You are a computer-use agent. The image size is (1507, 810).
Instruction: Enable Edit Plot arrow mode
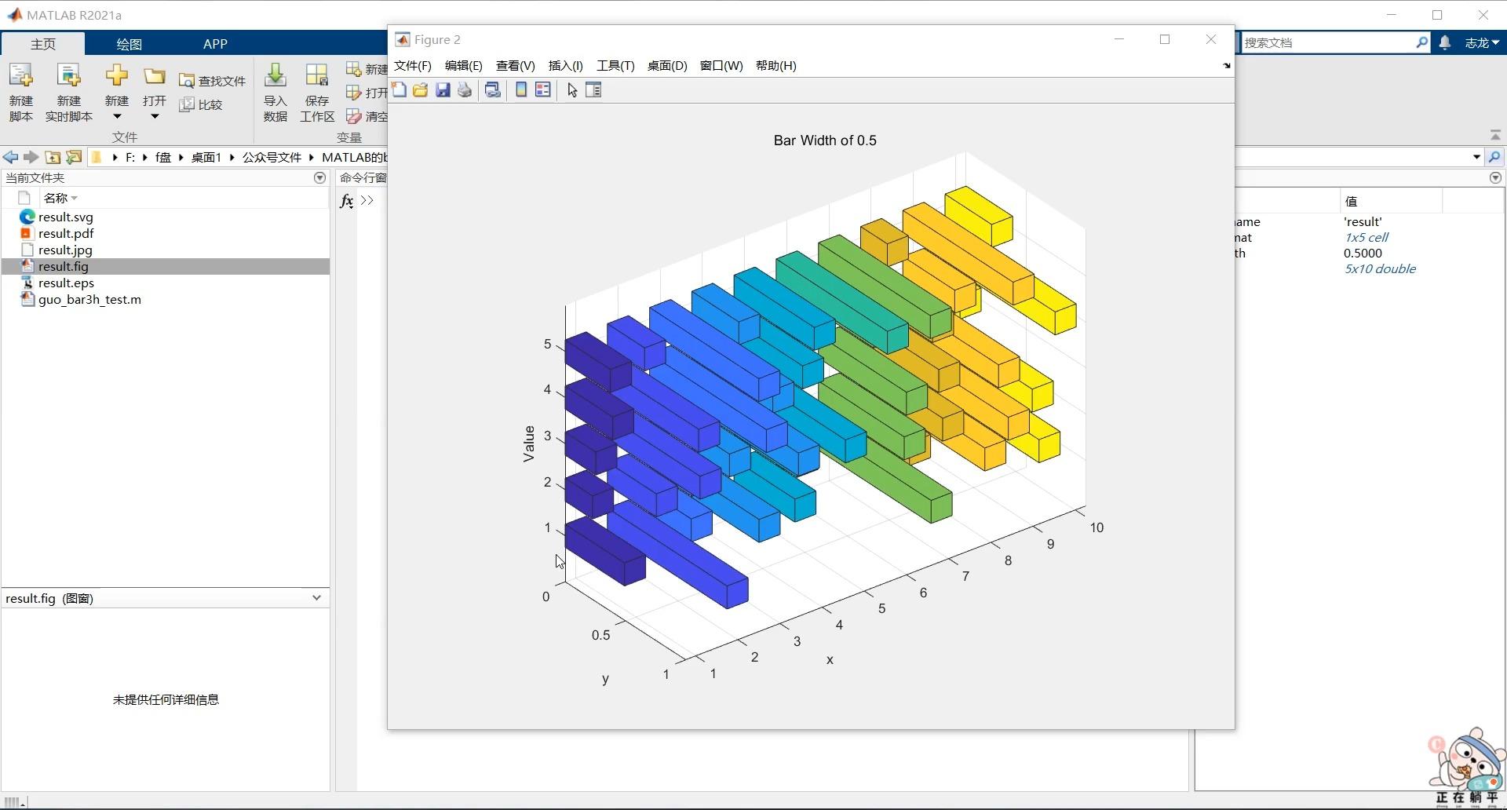[571, 89]
